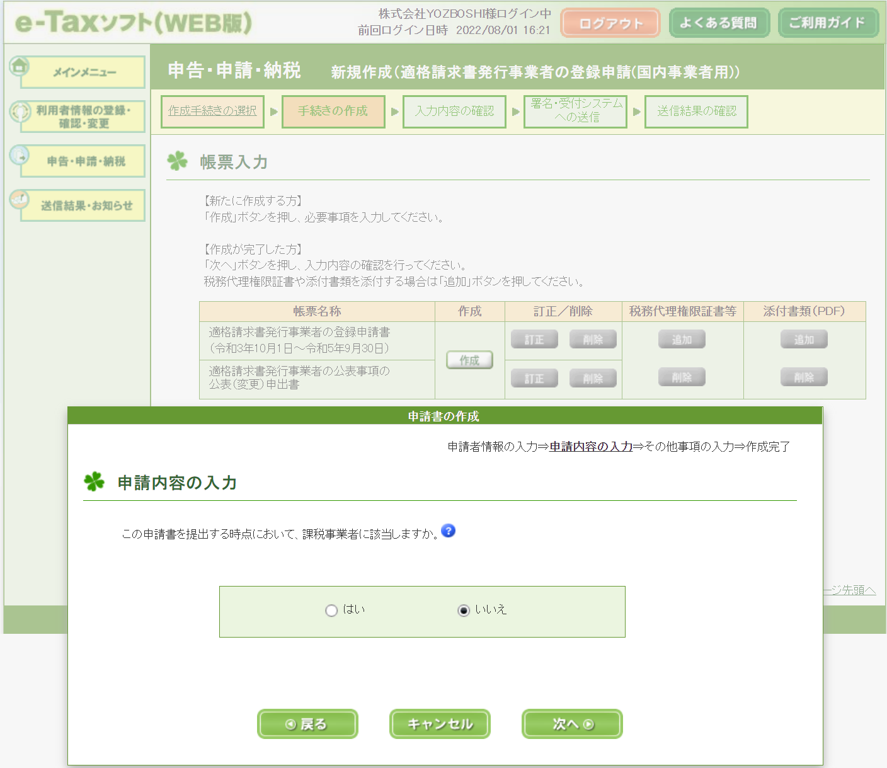This screenshot has height=768, width=887.
Task: Click the house icon beside メインメニュー
Action: click(20, 66)
